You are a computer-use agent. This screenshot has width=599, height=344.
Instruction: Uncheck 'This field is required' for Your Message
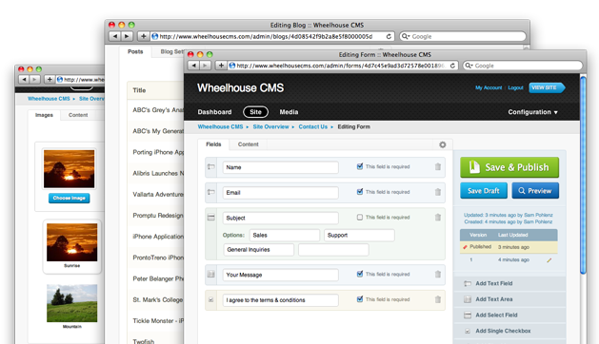[x=359, y=274]
